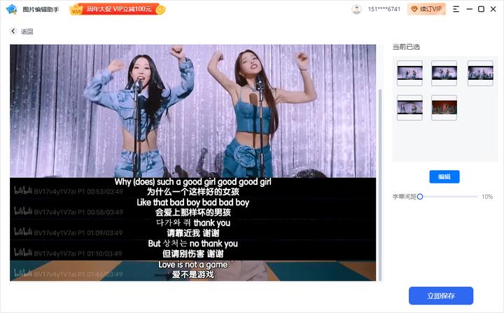Select the second selected thumbnail

pyautogui.click(x=444, y=73)
